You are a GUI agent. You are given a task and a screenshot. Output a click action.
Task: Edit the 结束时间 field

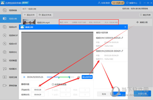[x=38, y=95]
